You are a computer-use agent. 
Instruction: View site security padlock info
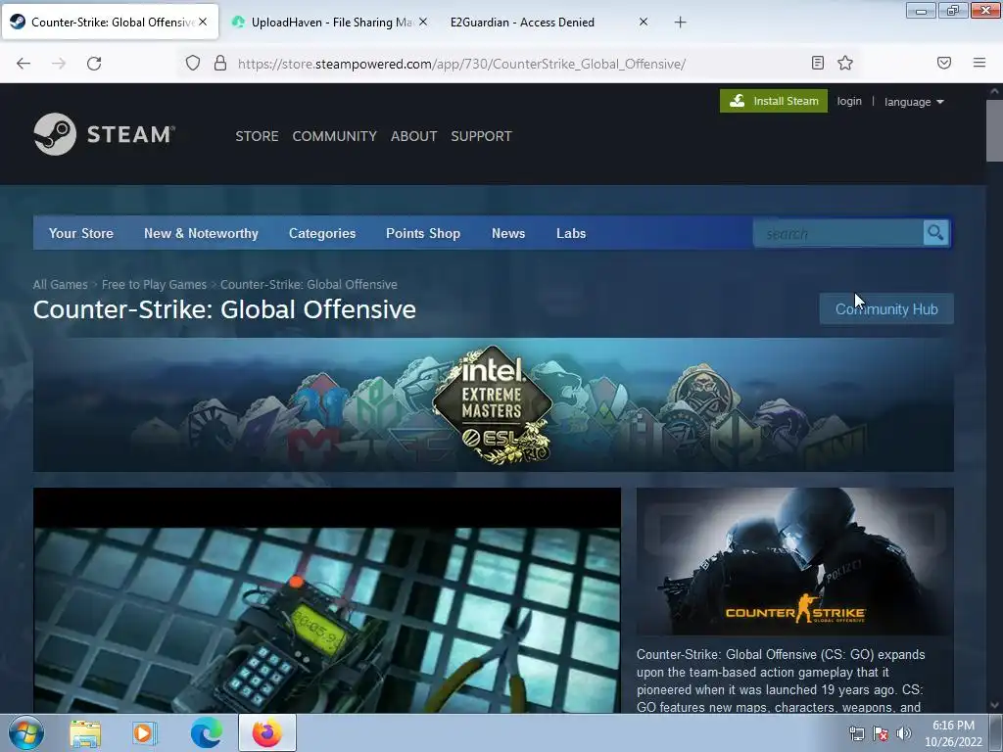click(x=220, y=64)
